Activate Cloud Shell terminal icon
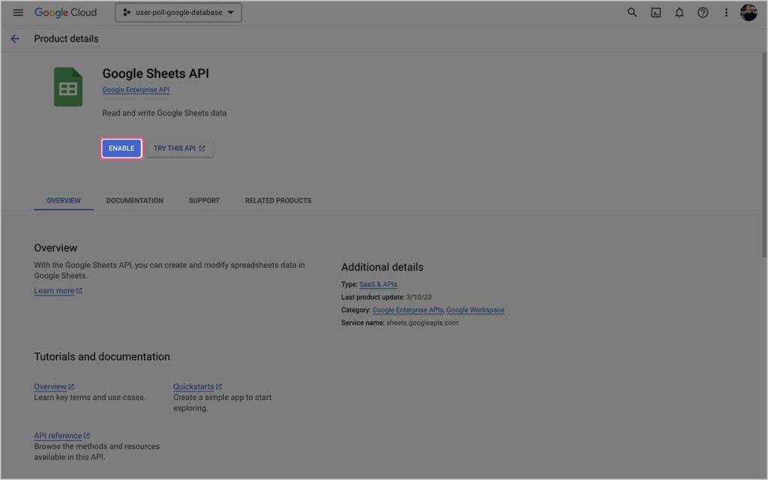The image size is (768, 480). point(655,13)
